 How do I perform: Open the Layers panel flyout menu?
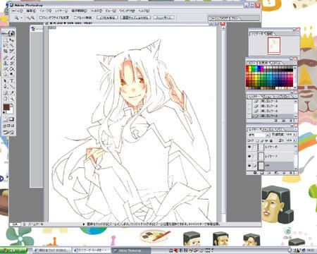(x=294, y=129)
